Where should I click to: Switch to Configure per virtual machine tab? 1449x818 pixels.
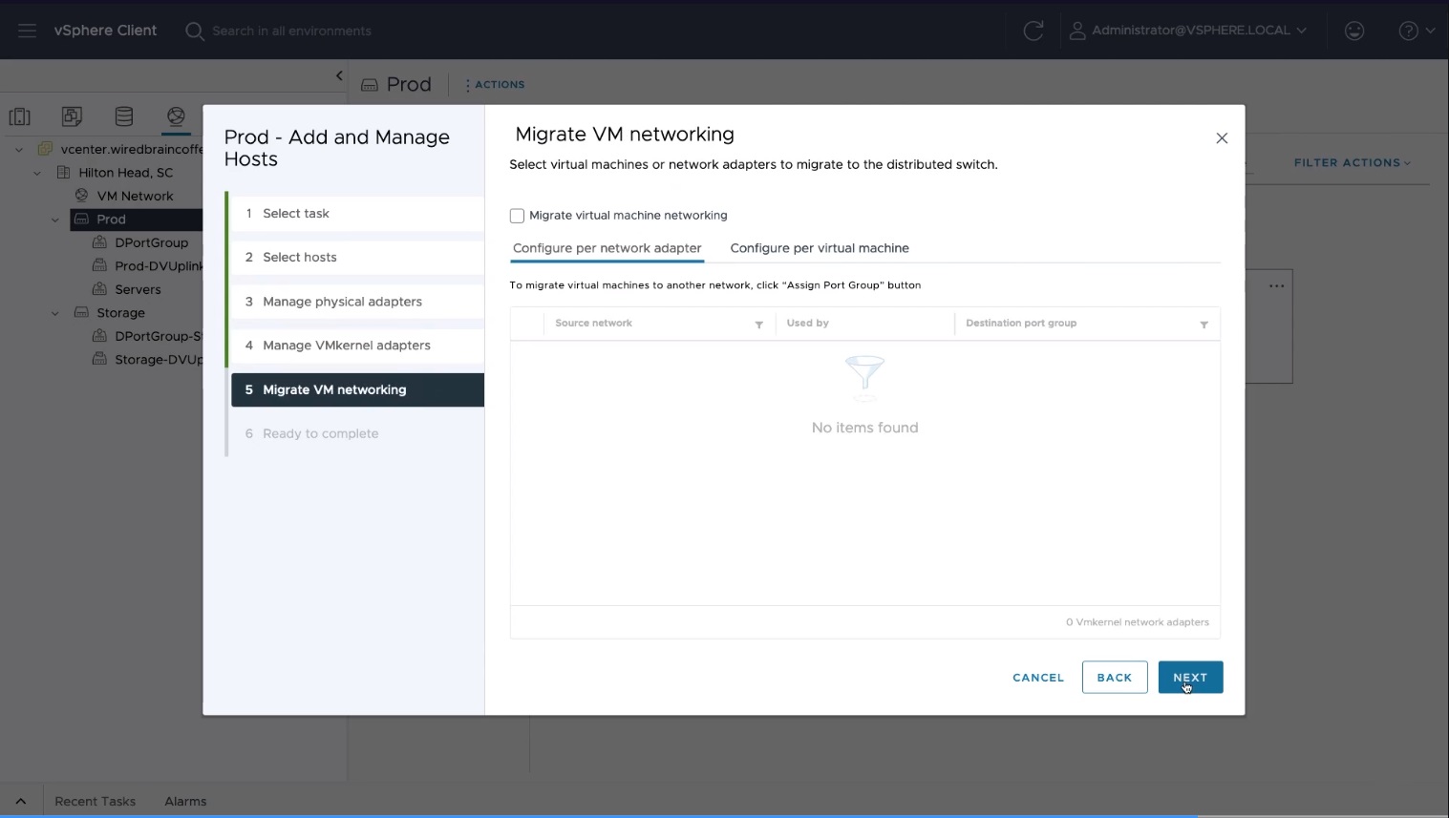pos(819,248)
